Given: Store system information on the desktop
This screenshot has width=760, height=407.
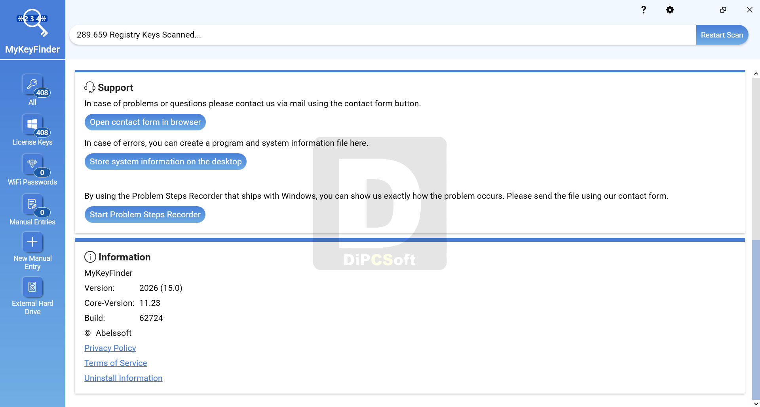Looking at the screenshot, I should coord(165,162).
